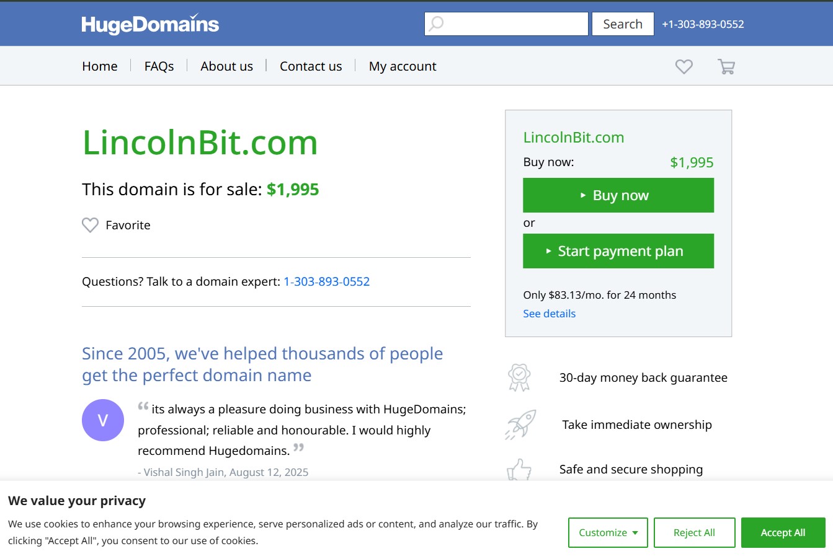This screenshot has width=833, height=559.
Task: Expand the Customize cookie options dropdown
Action: 608,533
